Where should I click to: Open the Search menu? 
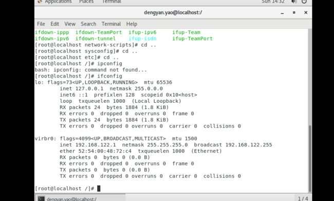click(88, 24)
